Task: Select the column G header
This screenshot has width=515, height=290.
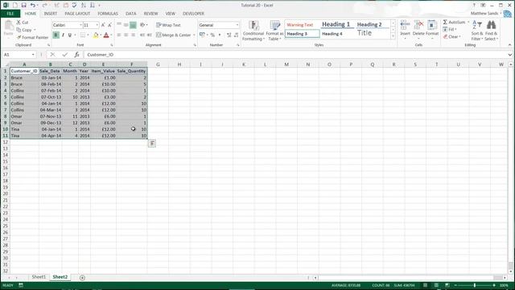Action: tap(158, 64)
